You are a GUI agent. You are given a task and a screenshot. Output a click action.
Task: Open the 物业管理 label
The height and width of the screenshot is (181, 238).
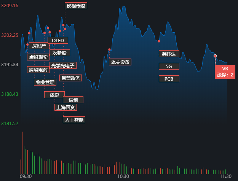pos(45,82)
